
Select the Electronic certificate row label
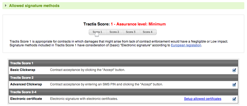point(26,99)
